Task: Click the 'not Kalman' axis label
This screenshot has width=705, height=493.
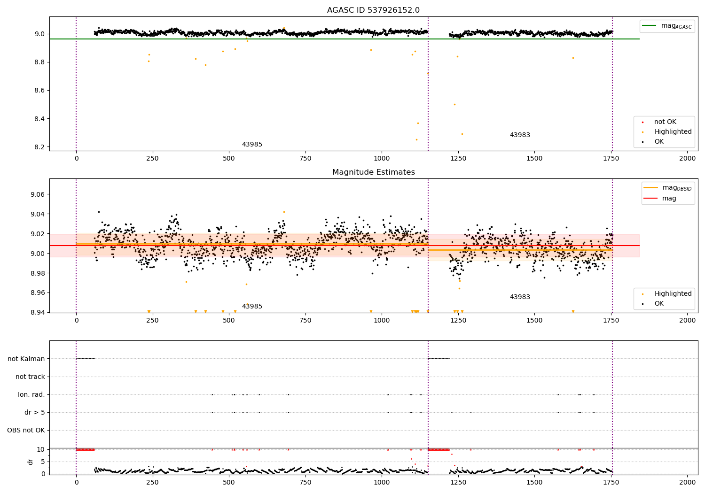Action: (x=26, y=359)
